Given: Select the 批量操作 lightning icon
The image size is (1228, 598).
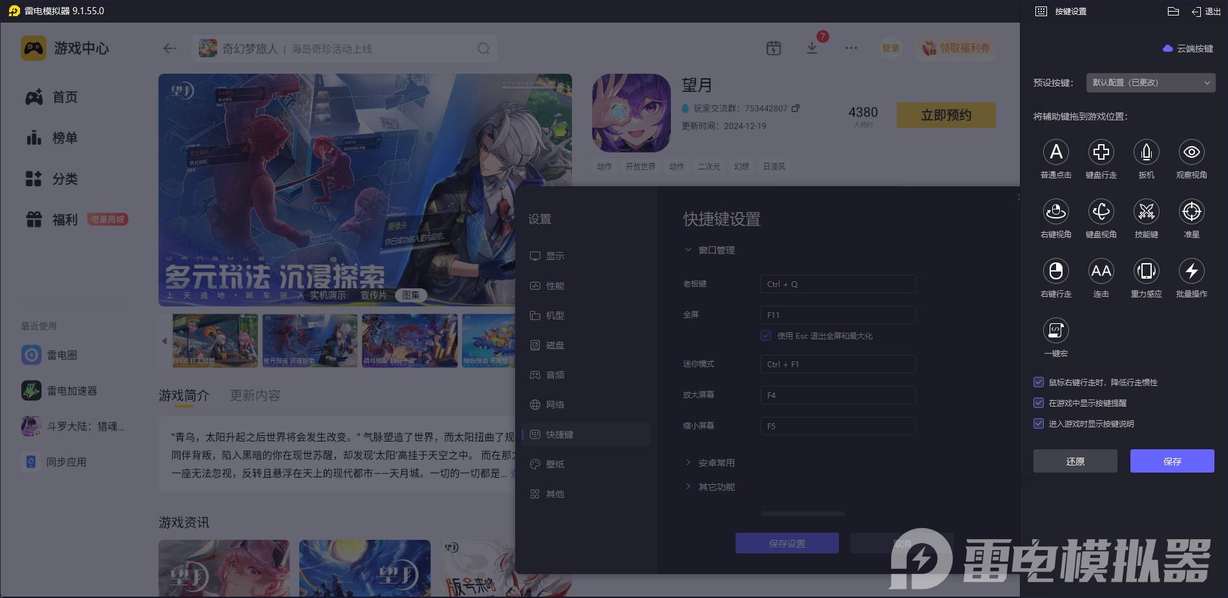Looking at the screenshot, I should pyautogui.click(x=1192, y=271).
